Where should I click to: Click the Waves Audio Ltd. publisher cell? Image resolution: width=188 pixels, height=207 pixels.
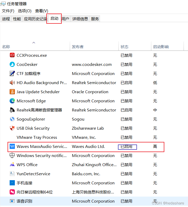[88, 146]
